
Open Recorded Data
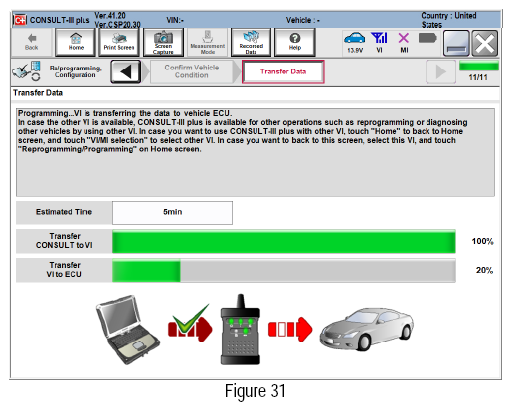click(251, 42)
